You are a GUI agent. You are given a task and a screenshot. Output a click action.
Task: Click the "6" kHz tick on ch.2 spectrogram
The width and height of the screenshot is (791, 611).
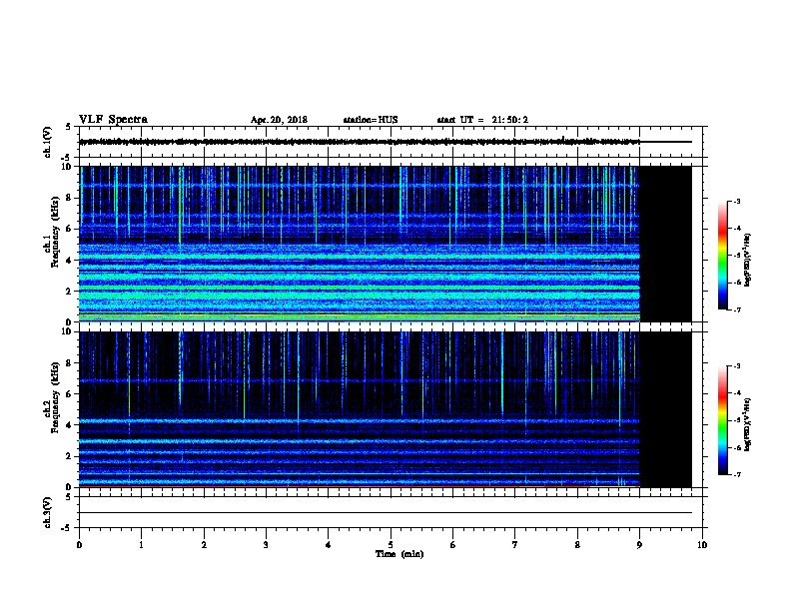click(70, 394)
